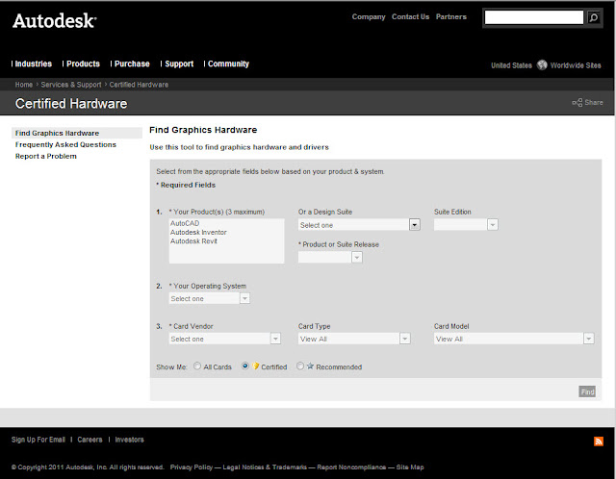The height and width of the screenshot is (479, 616).
Task: Open the Suite Edition dropdown
Action: [x=466, y=224]
